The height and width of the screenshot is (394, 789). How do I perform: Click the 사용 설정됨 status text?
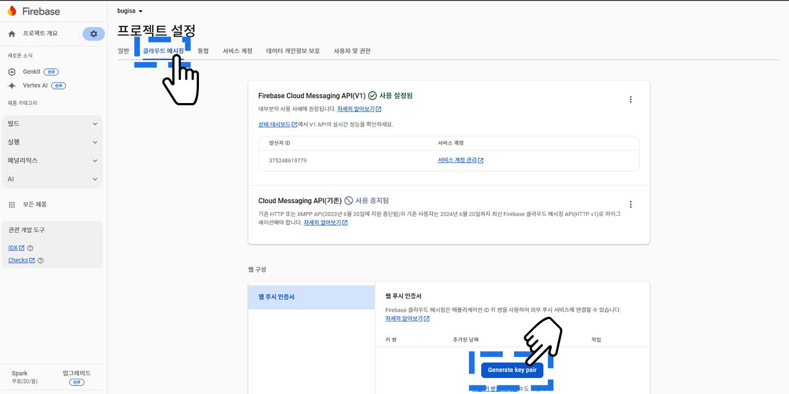pyautogui.click(x=396, y=96)
